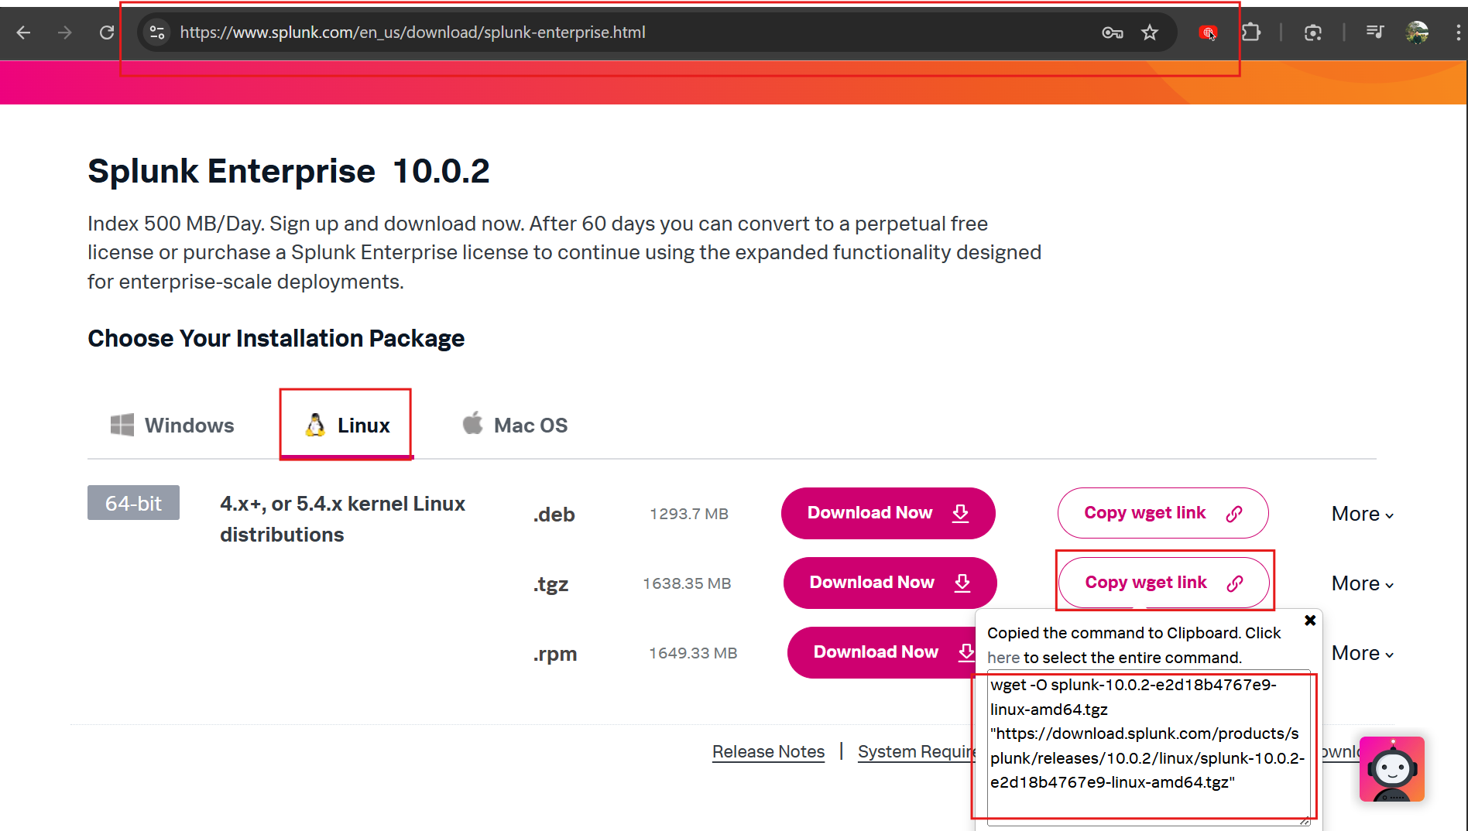Download the .deb package now

tap(887, 513)
